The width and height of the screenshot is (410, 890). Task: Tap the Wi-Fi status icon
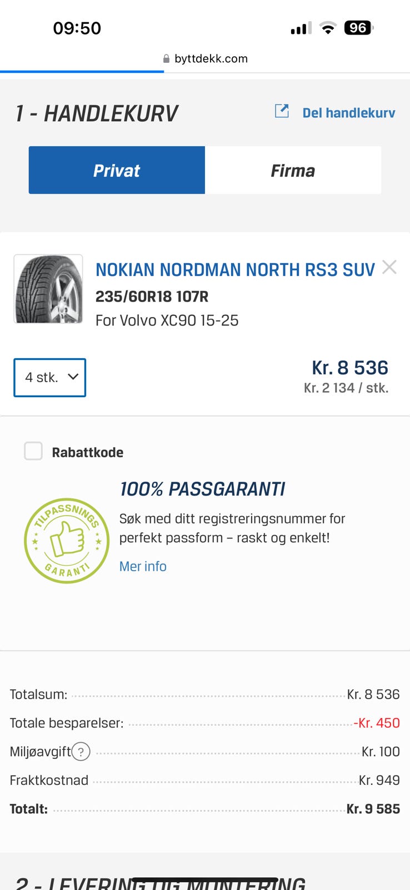(328, 28)
